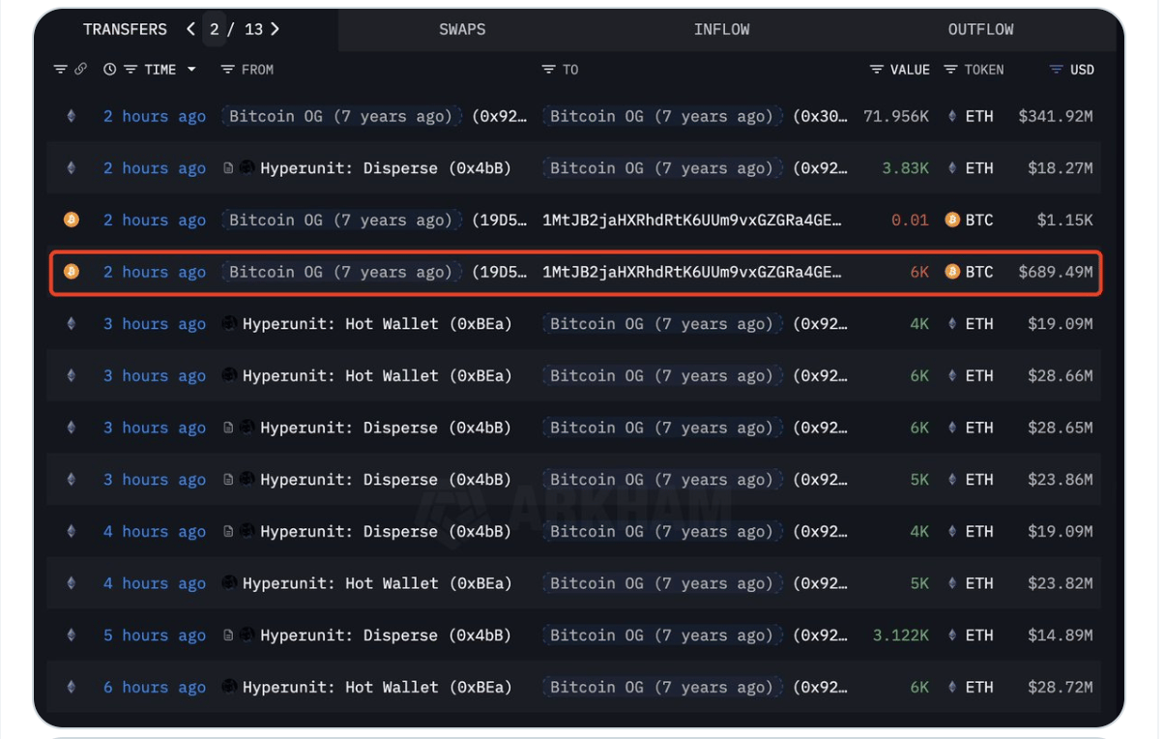Click Ethereum chain icon on $23.82M row
This screenshot has width=1164, height=739.
pyautogui.click(x=71, y=583)
